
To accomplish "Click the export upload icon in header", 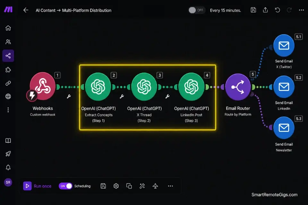I will pyautogui.click(x=265, y=10).
